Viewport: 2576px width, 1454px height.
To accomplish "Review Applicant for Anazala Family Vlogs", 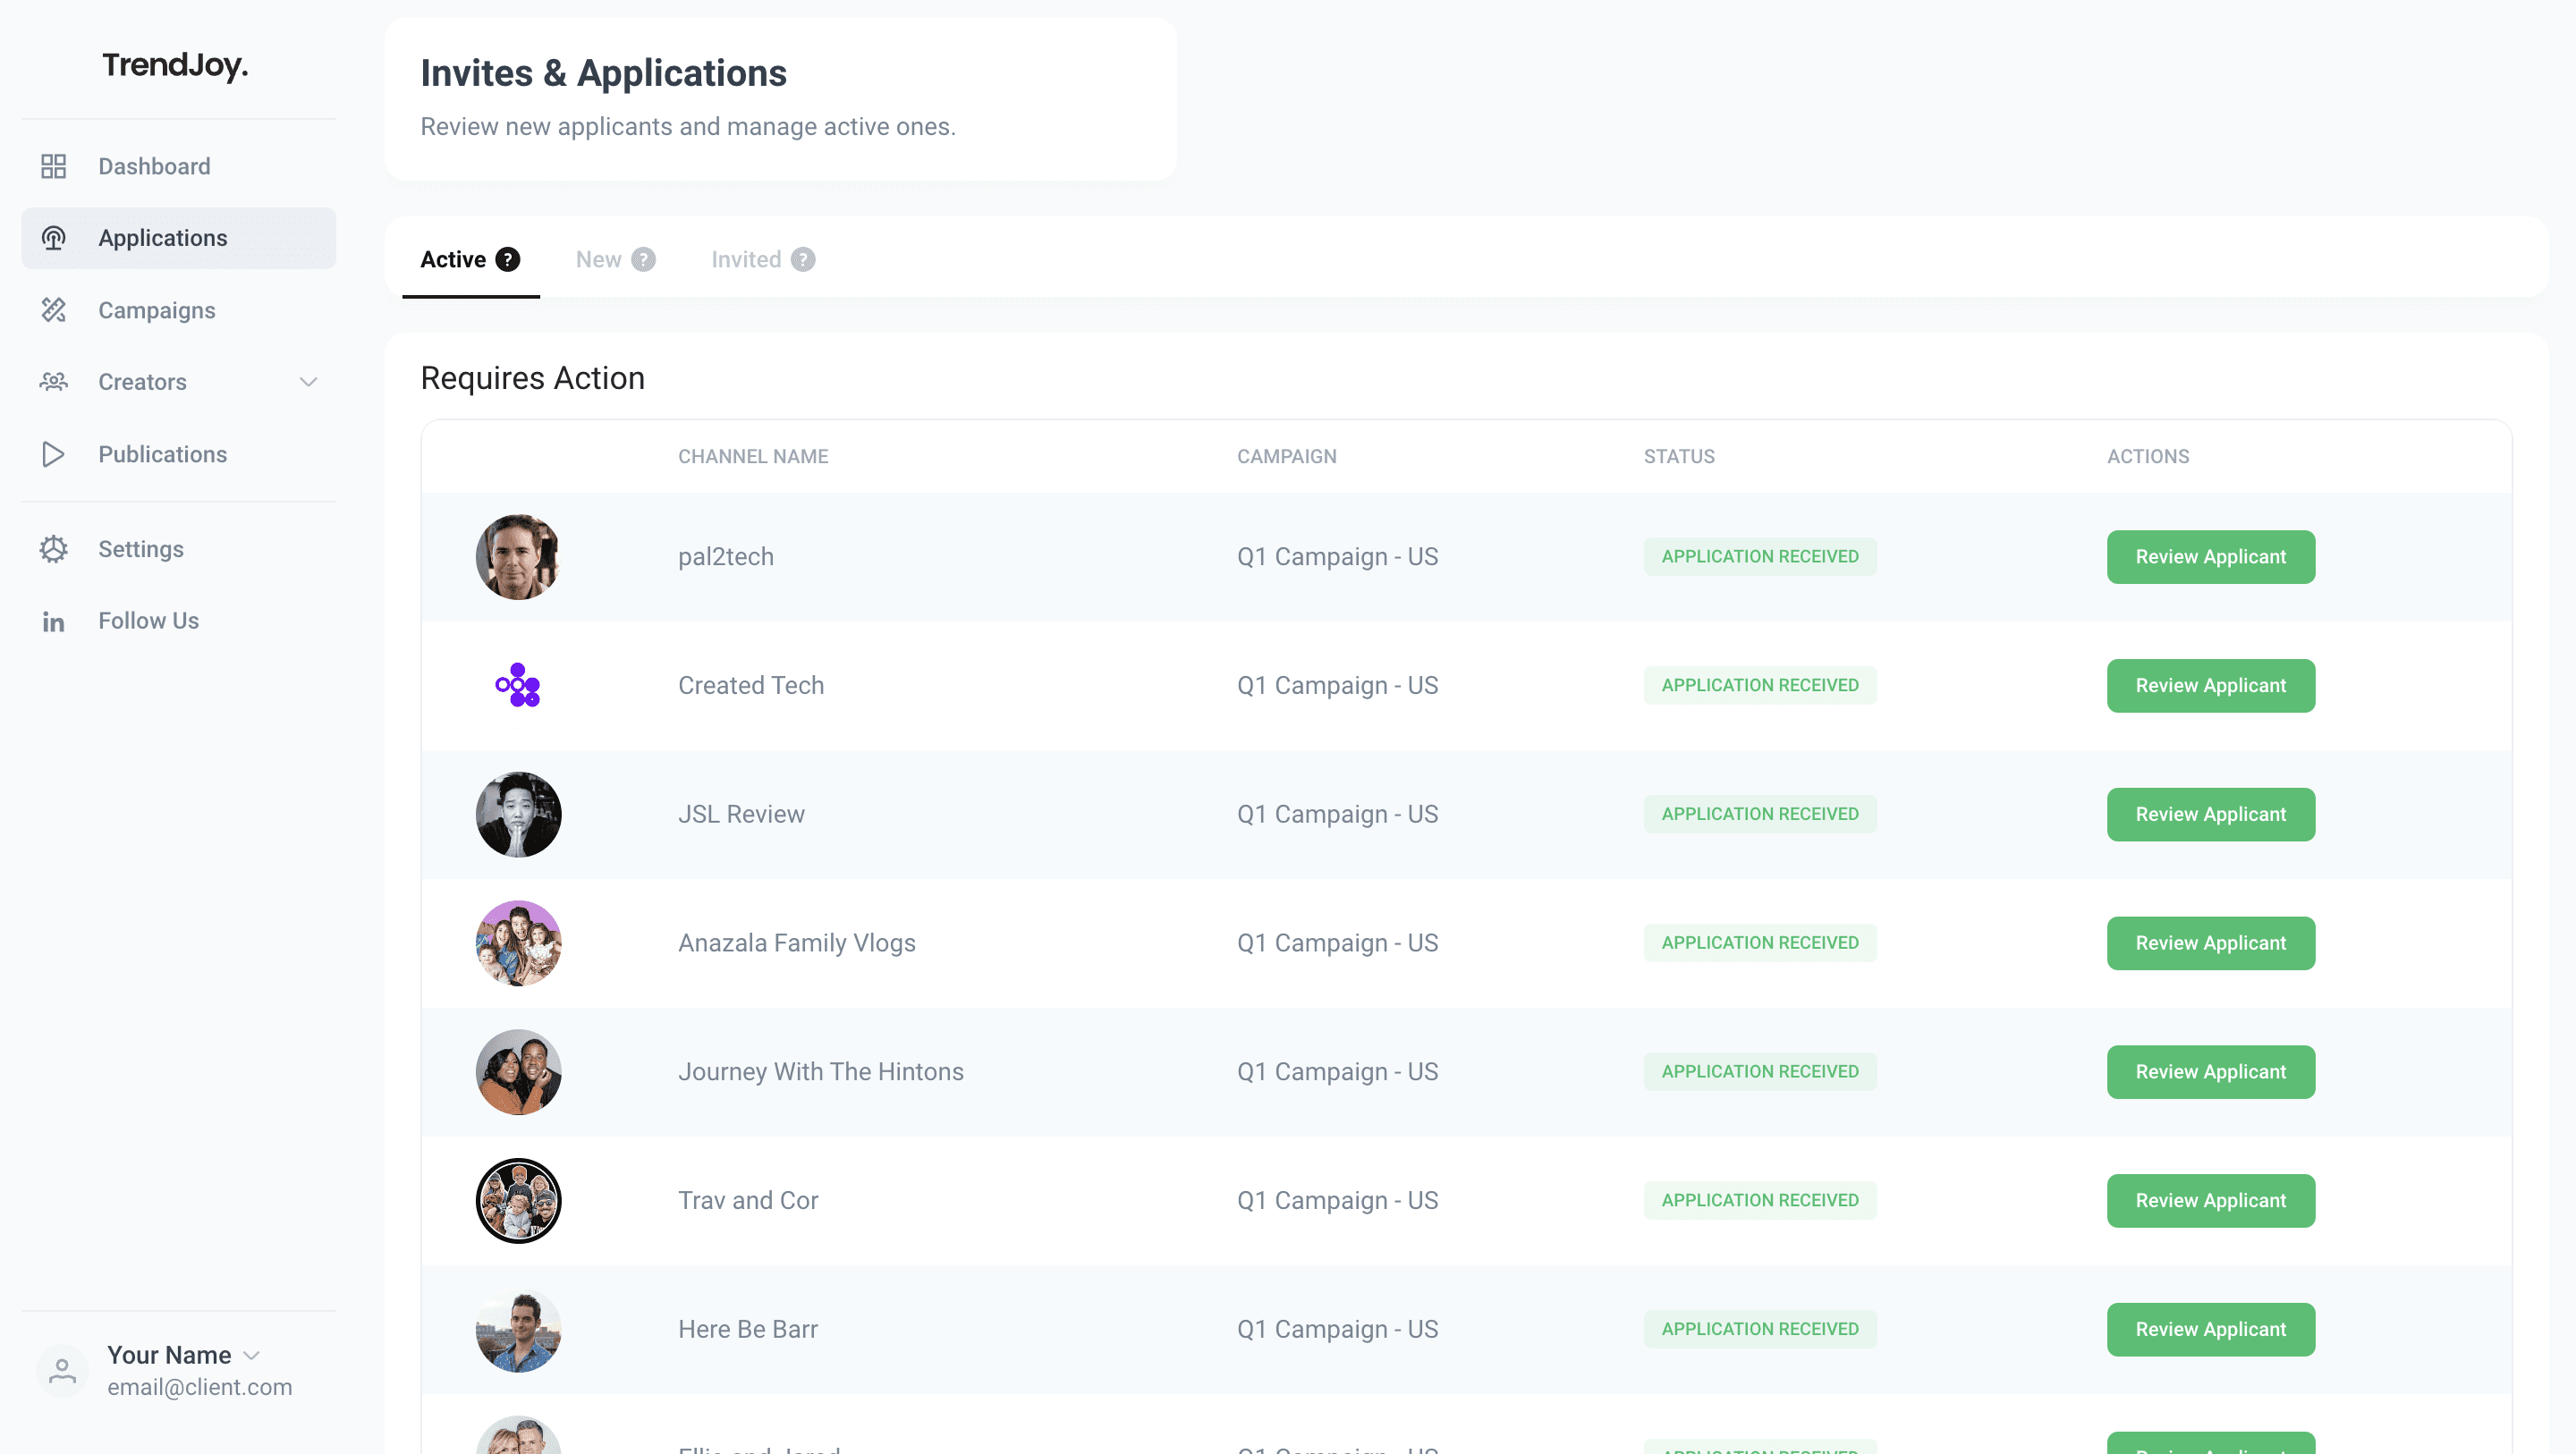I will 2210,943.
